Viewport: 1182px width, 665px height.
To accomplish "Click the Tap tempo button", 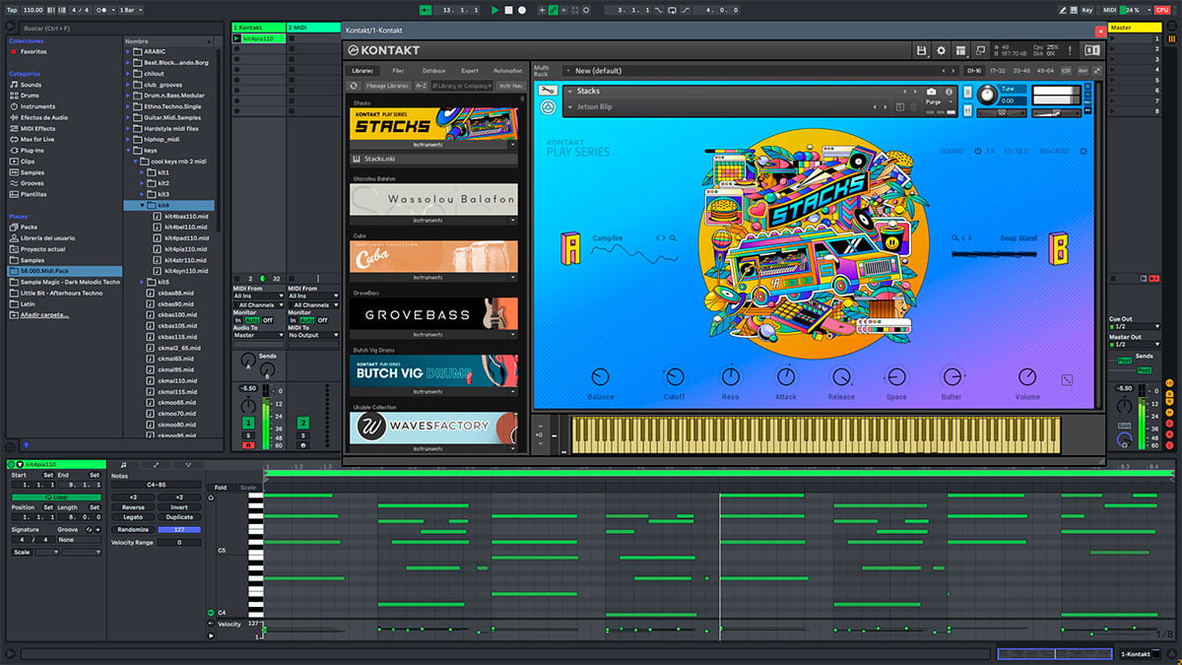I will pyautogui.click(x=13, y=10).
